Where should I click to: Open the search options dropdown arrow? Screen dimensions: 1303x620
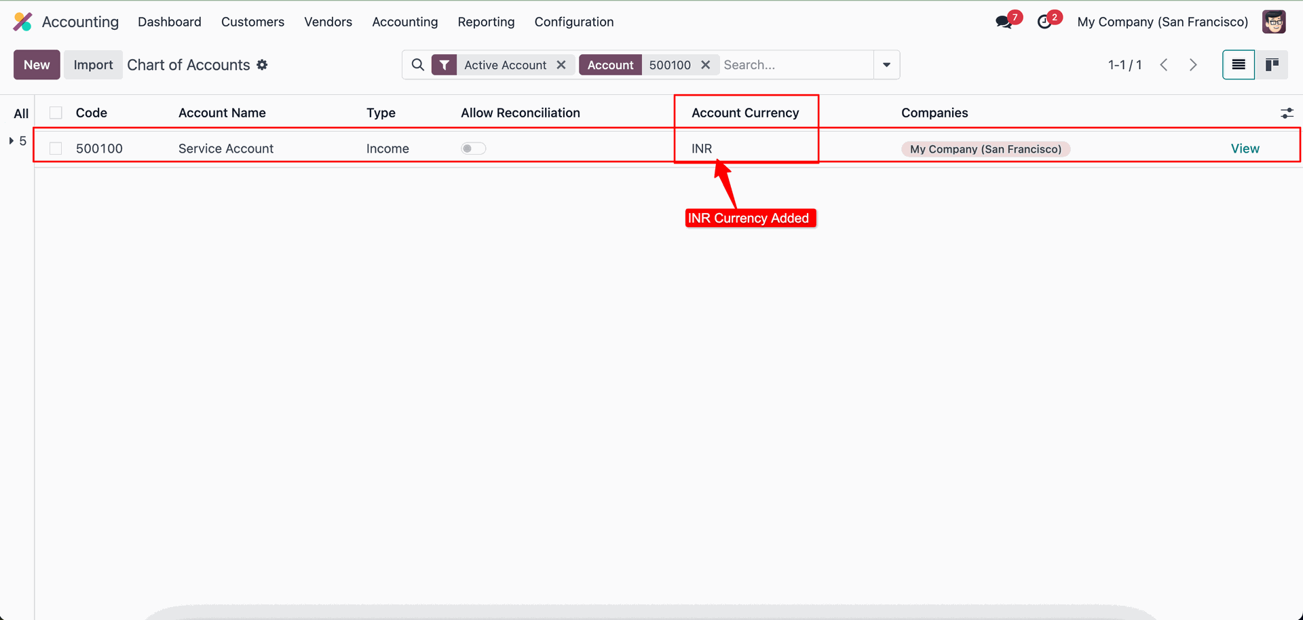[886, 65]
